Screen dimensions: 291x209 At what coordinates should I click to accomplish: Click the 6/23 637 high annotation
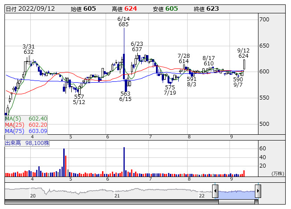pyautogui.click(x=137, y=47)
